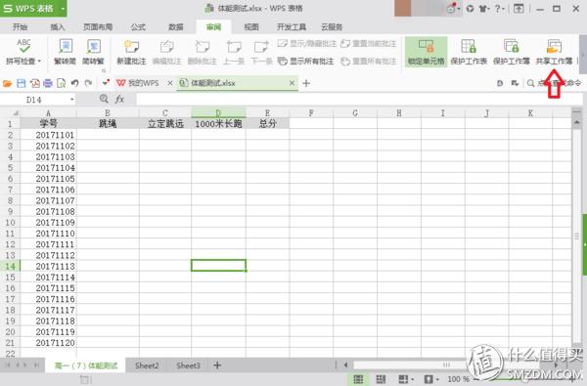Screen dimensions: 587x386
Task: Expand the 拼写检查 dropdown arrow
Action: click(x=39, y=61)
